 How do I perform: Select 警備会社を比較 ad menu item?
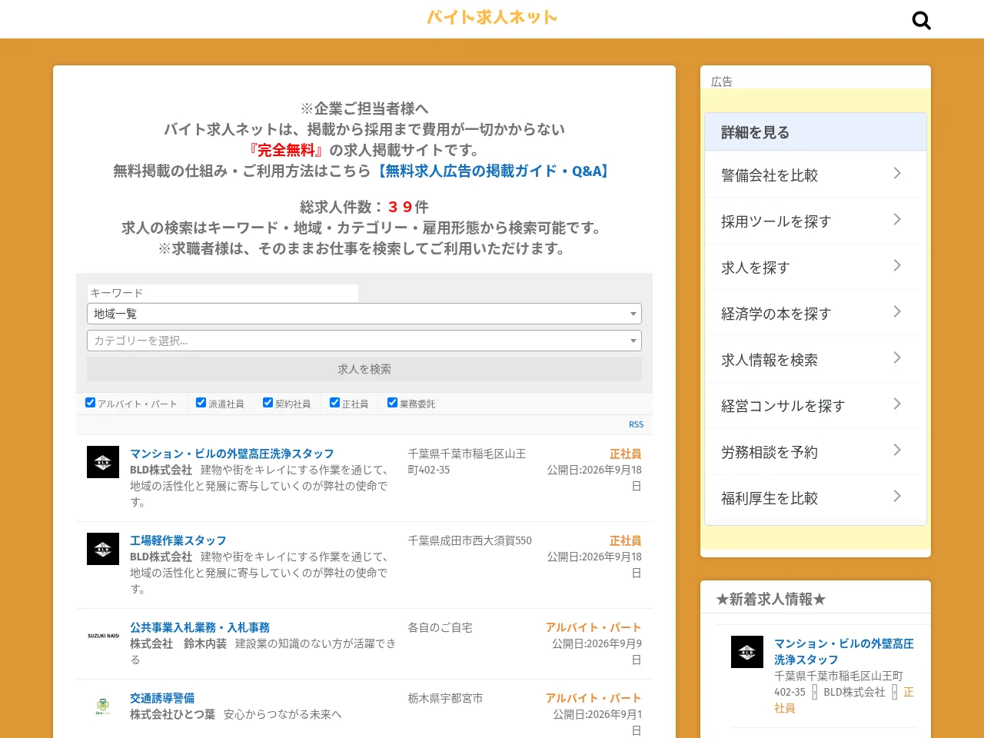[816, 175]
